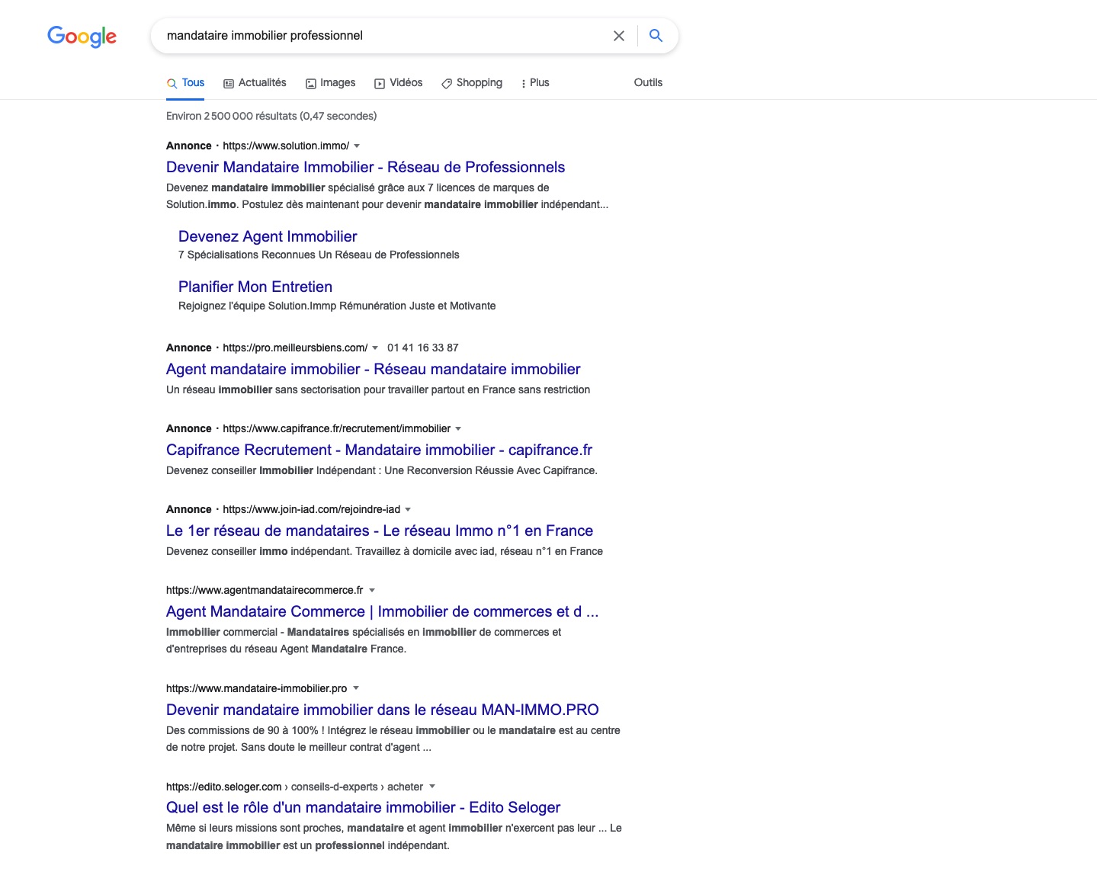The width and height of the screenshot is (1097, 872).
Task: Click the 'Planifier Mon Entretien' sitelink
Action: pyautogui.click(x=255, y=287)
